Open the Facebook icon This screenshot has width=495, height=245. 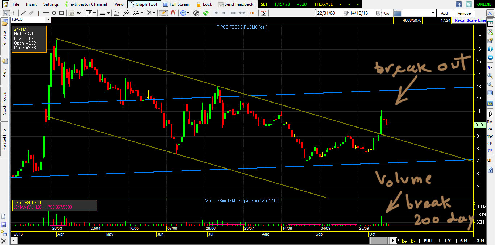(459, 4)
